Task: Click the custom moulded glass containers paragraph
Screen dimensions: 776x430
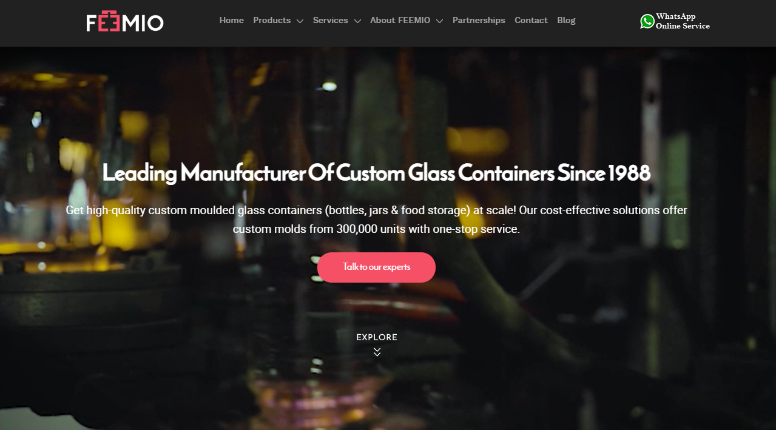Action: 376,220
